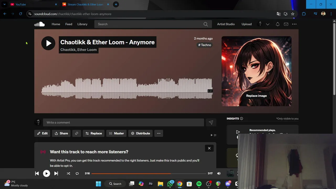Play the Anymore track with big play button
This screenshot has height=189, width=336.
[48, 43]
